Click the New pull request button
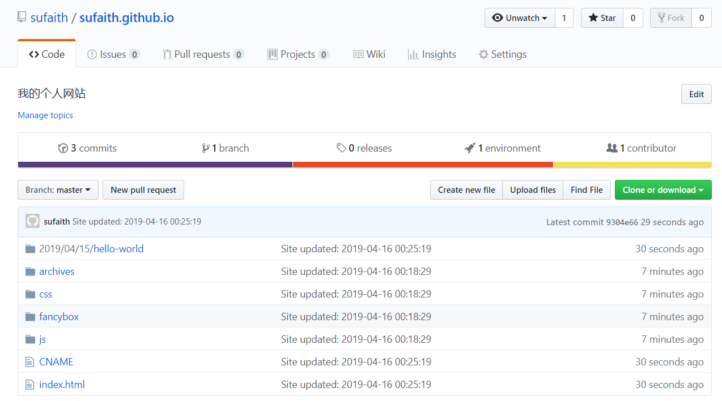This screenshot has width=722, height=401. 143,189
